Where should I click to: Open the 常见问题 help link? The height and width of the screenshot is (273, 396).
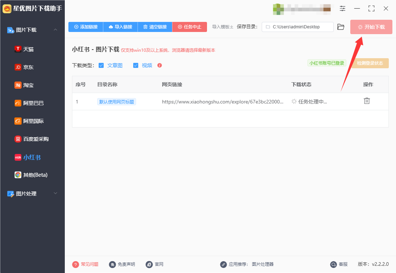pyautogui.click(x=90, y=264)
